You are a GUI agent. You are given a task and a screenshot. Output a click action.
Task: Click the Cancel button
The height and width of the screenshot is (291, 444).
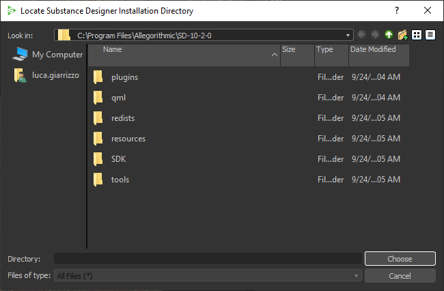[x=400, y=276]
